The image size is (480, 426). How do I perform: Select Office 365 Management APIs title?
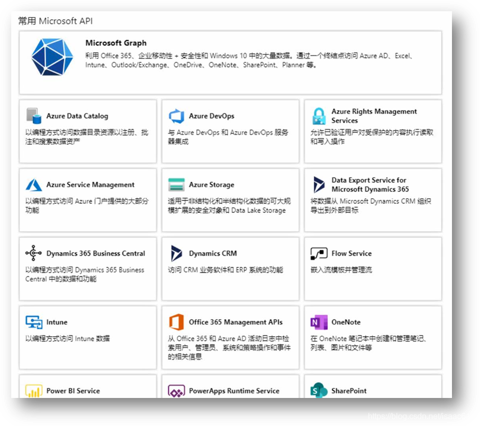[236, 322]
